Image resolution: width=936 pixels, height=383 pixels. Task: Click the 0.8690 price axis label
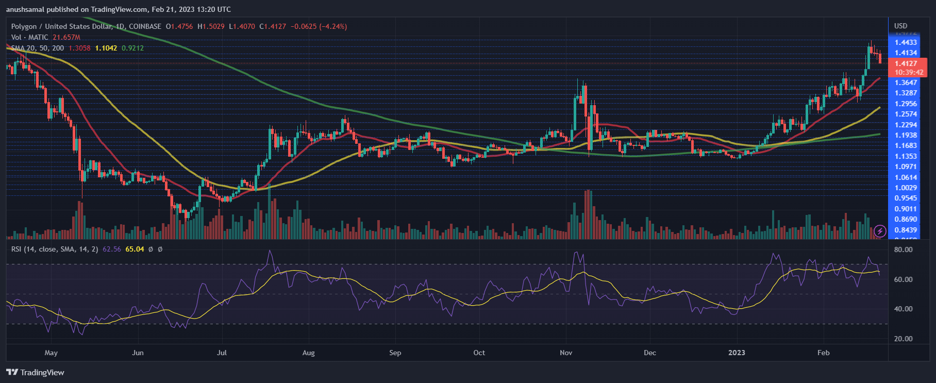(x=906, y=220)
